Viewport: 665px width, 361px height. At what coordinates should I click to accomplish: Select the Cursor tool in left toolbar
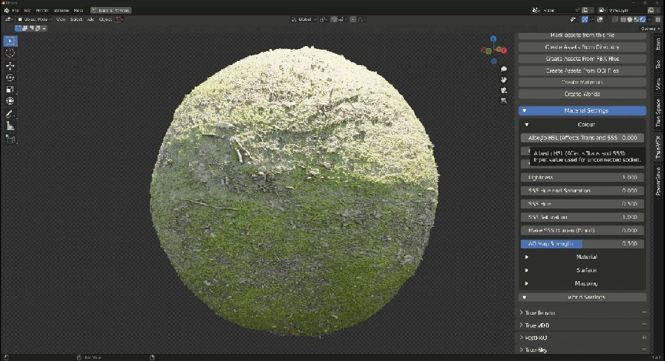coord(10,53)
